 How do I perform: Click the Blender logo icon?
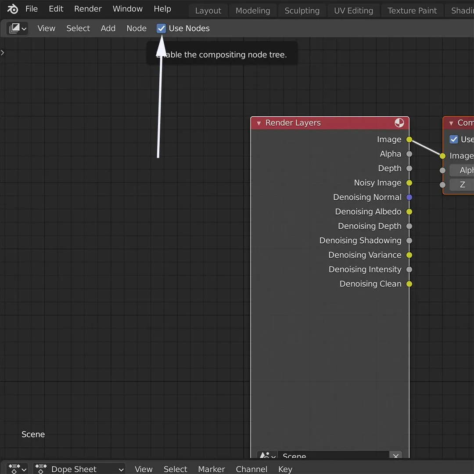tap(12, 9)
